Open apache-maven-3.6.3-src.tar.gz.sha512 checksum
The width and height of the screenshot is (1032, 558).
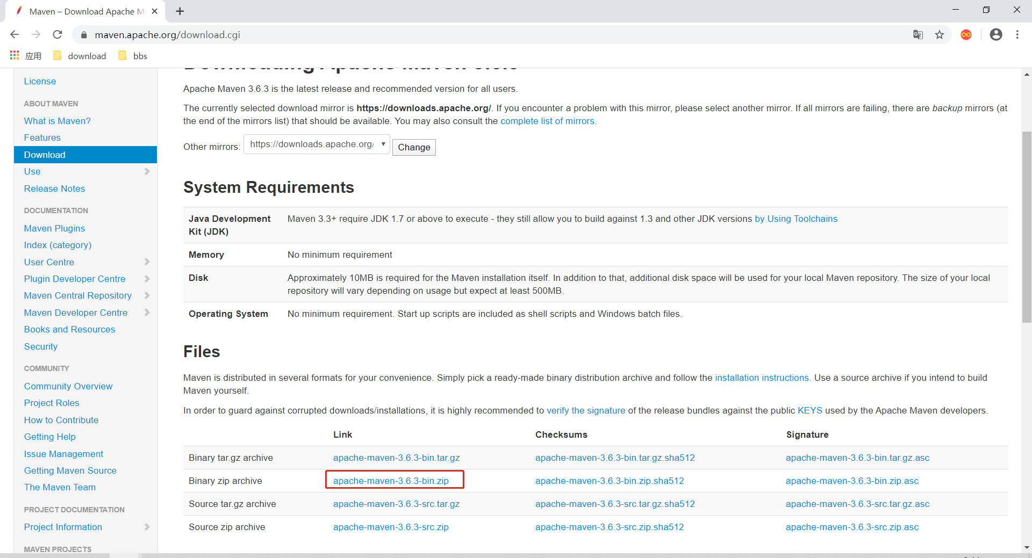pos(615,504)
